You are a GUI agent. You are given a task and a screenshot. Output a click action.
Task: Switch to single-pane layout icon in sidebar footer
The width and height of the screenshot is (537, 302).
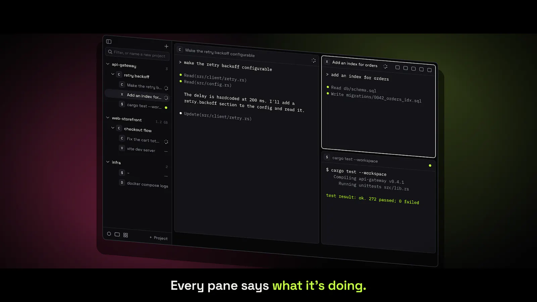[117, 235]
